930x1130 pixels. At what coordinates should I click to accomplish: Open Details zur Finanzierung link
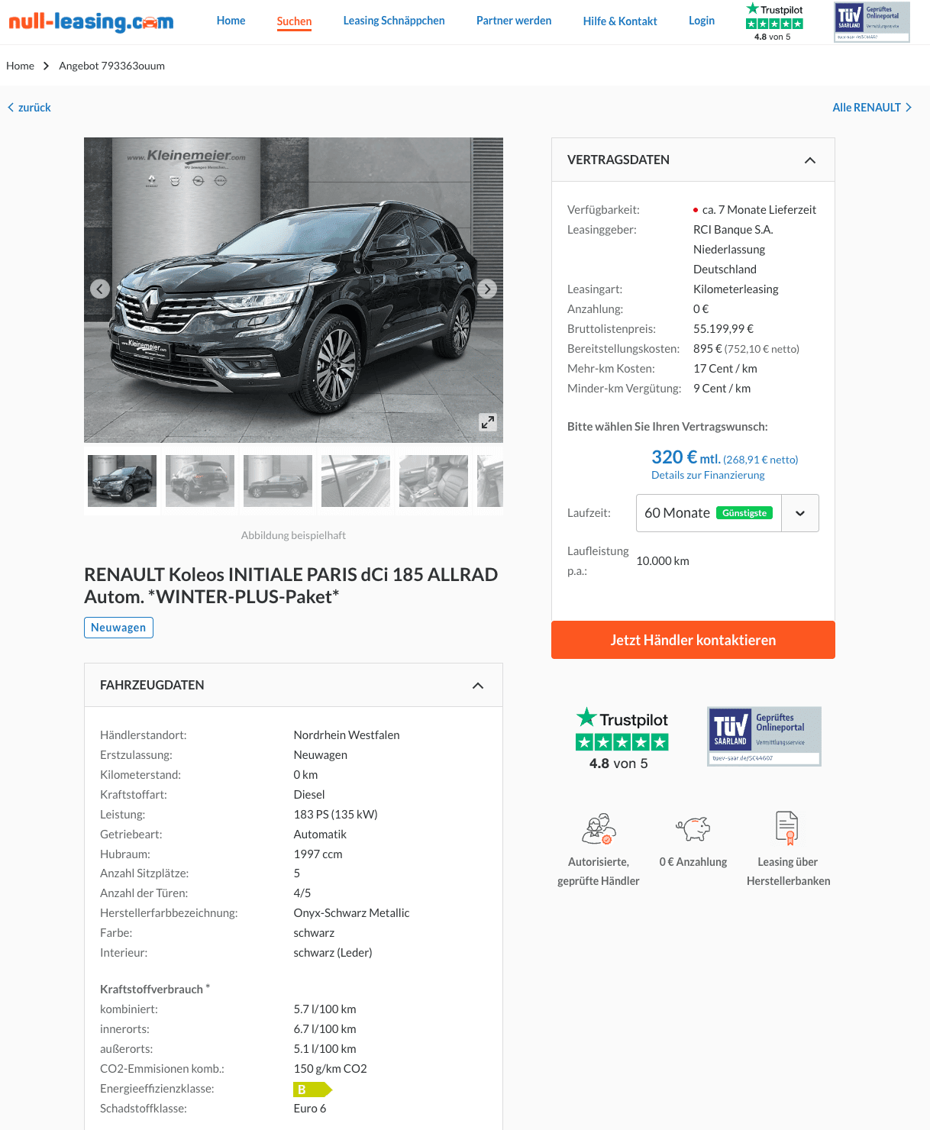pos(708,475)
